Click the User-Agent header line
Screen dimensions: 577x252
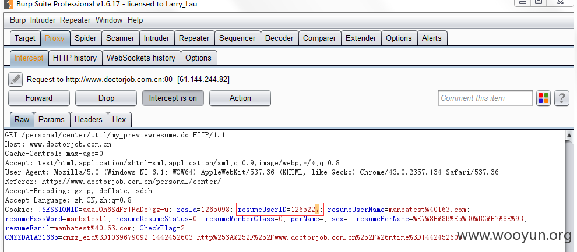pyautogui.click(x=252, y=172)
